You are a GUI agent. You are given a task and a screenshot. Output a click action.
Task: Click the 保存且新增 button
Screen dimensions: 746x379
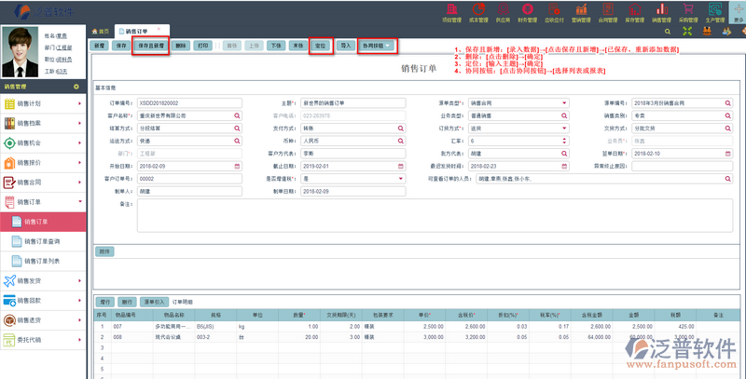point(151,45)
